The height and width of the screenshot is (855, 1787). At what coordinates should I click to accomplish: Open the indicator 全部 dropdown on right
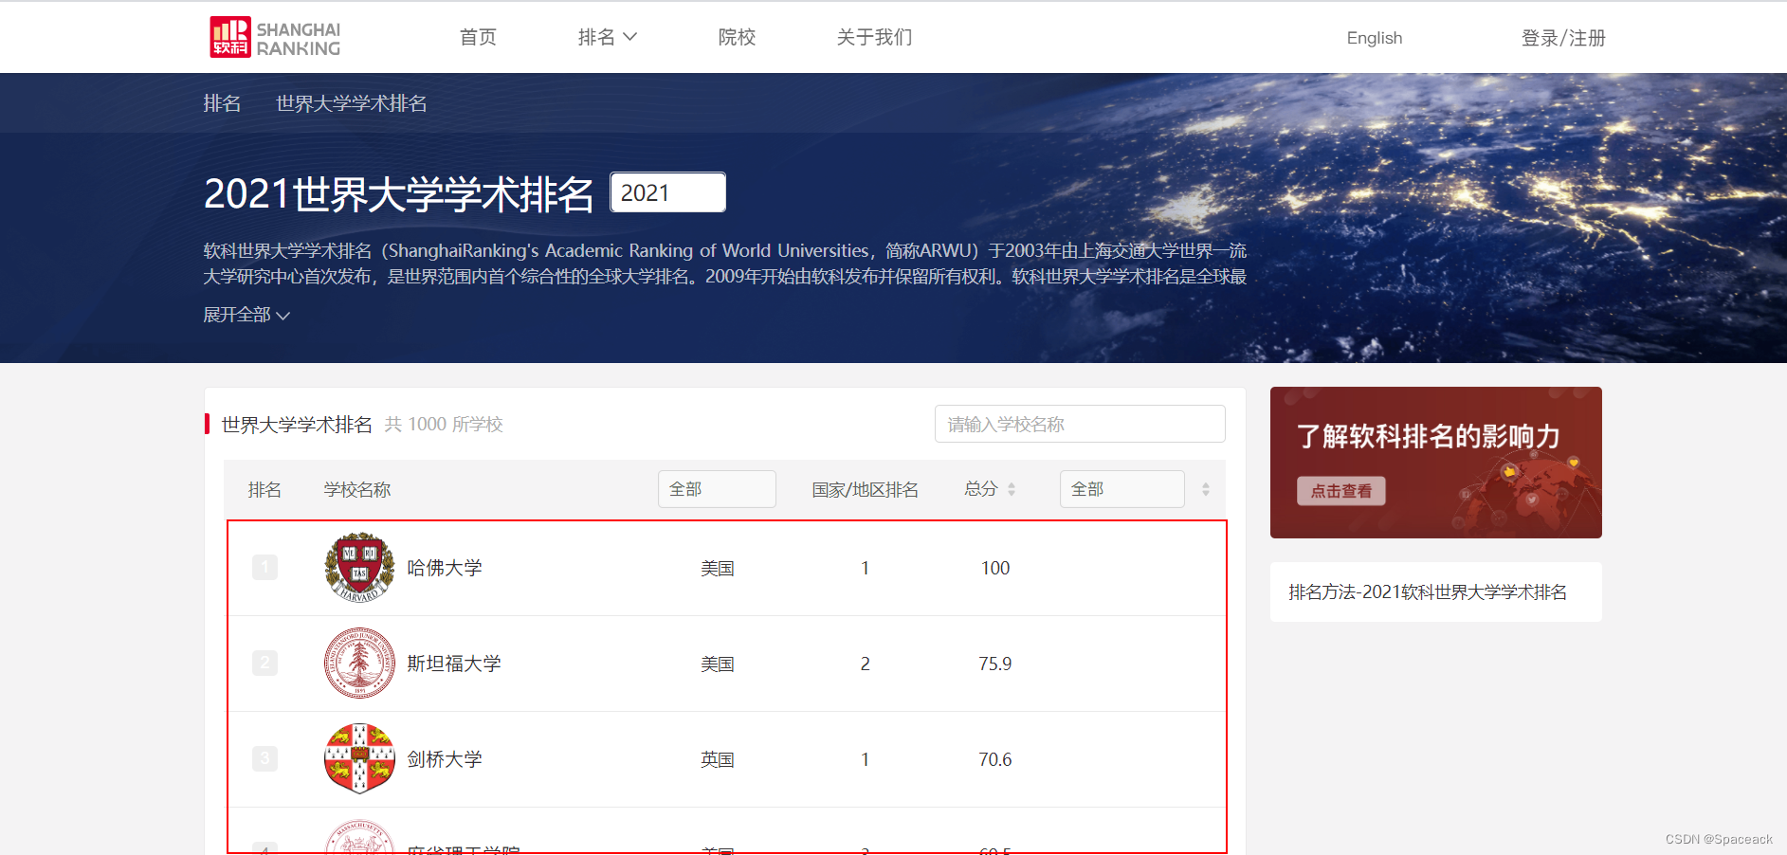point(1122,489)
